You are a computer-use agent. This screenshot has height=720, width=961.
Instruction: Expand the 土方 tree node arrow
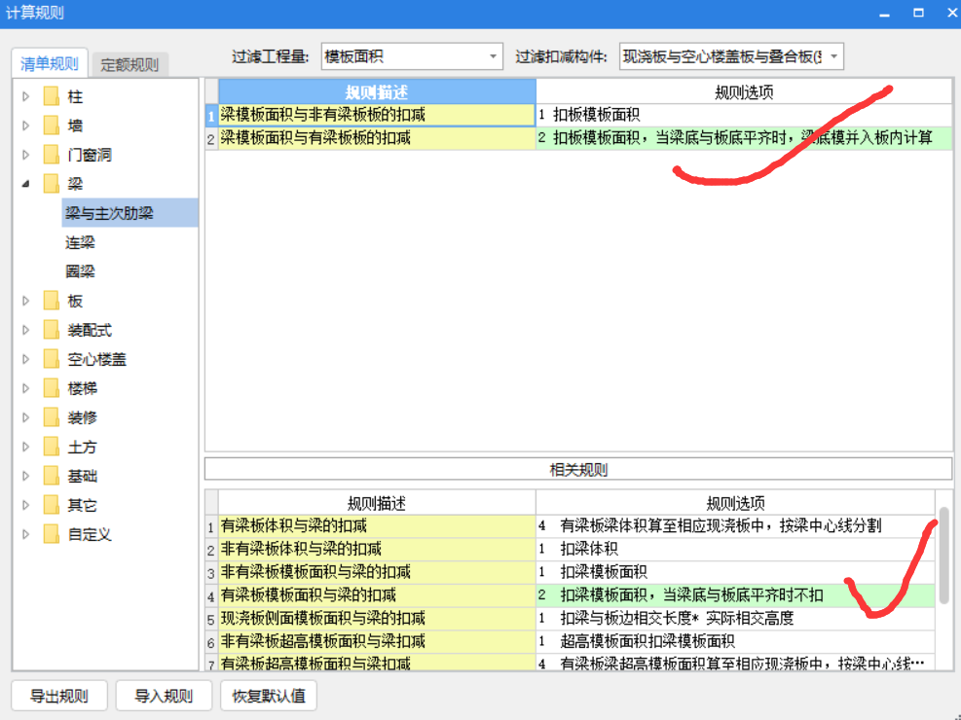[x=25, y=447]
